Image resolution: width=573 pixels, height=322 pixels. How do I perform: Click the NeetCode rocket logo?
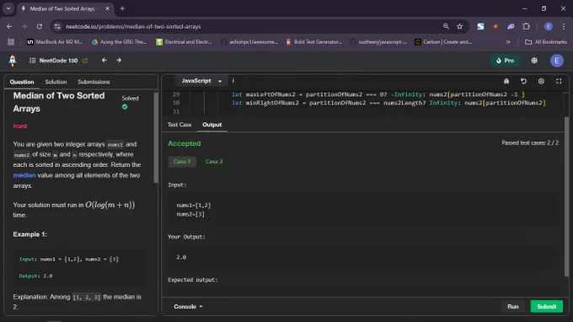coord(13,61)
